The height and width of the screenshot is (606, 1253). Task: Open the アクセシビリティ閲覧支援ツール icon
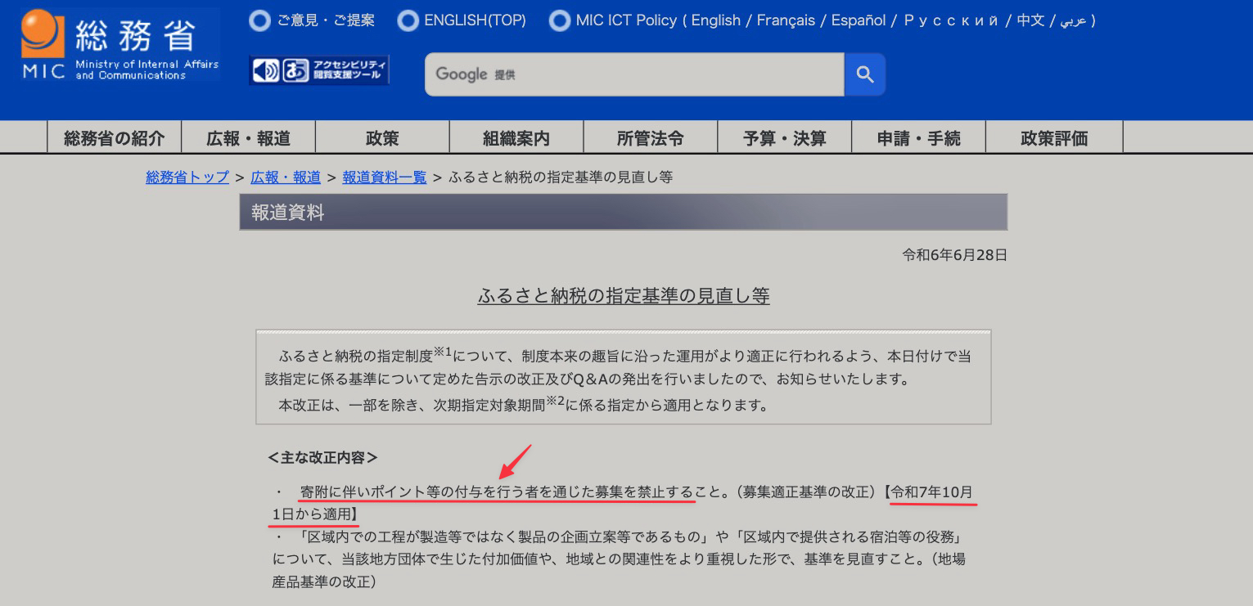tap(319, 71)
